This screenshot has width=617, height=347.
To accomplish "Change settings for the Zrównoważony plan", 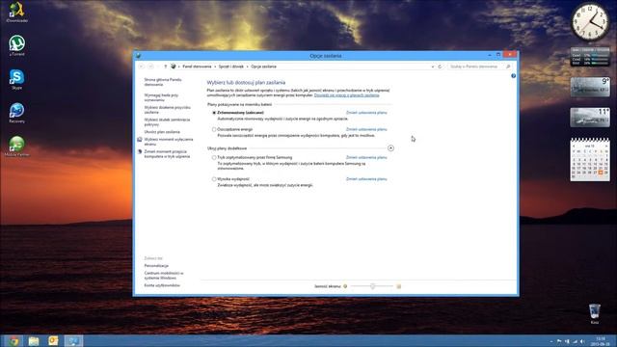I will (366, 113).
